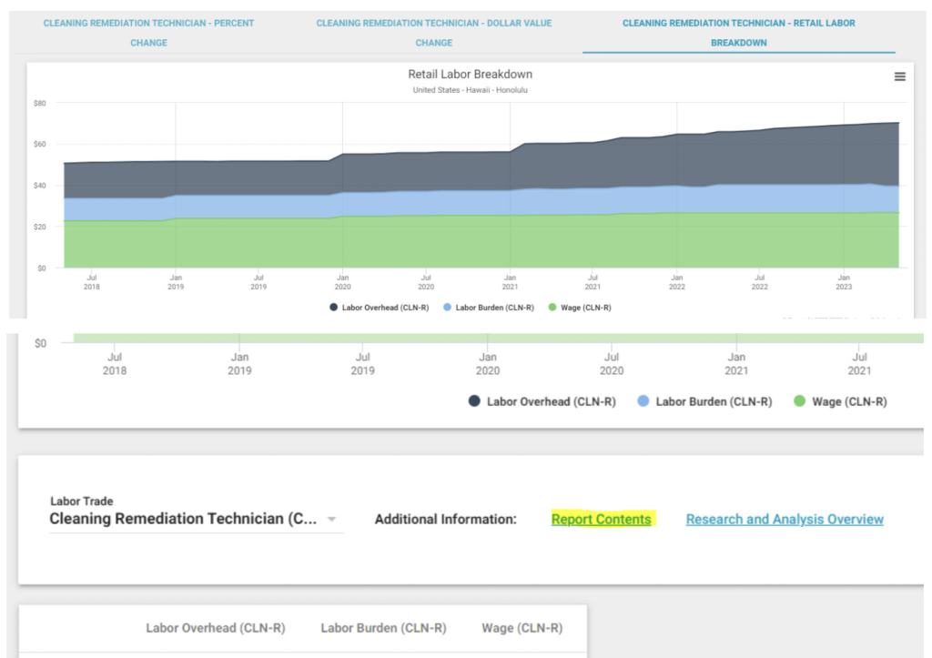Click Jan 2021 marker on upper chart axis
932x658 pixels.
coord(510,282)
